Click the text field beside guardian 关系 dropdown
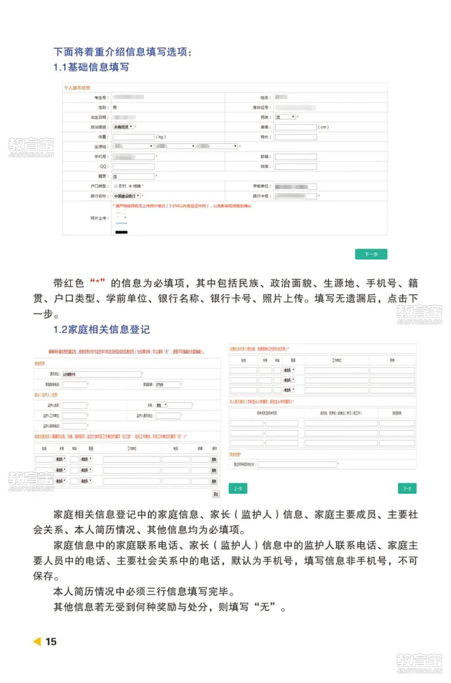Viewport: 451px width, 683px height. [x=180, y=405]
